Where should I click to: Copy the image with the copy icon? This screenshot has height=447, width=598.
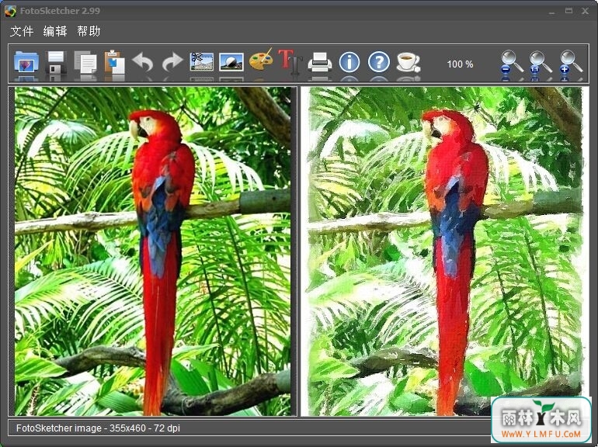click(x=85, y=62)
